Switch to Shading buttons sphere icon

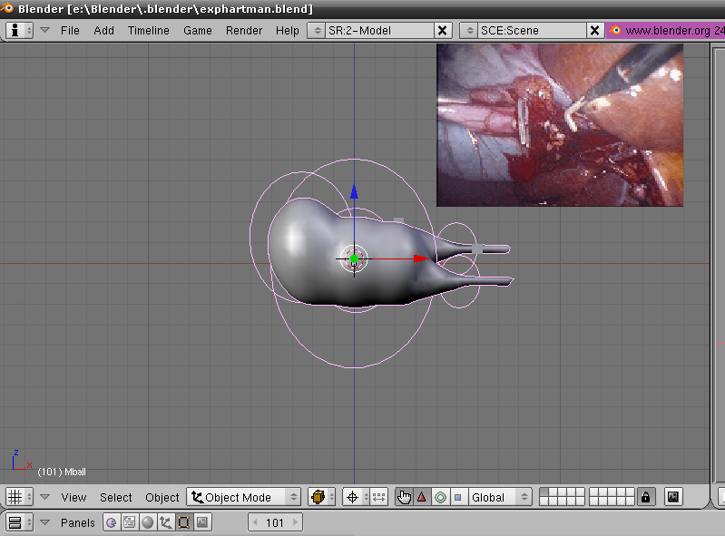[148, 522]
